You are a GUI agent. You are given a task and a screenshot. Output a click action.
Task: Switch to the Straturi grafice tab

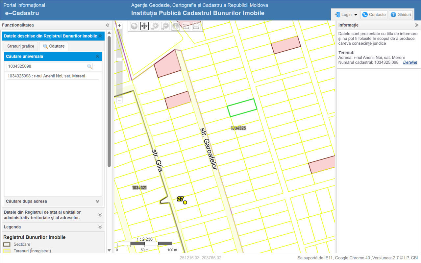(21, 46)
